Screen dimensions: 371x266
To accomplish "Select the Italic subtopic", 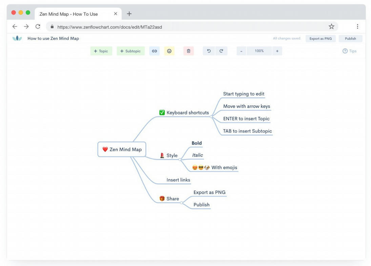I will (197, 155).
